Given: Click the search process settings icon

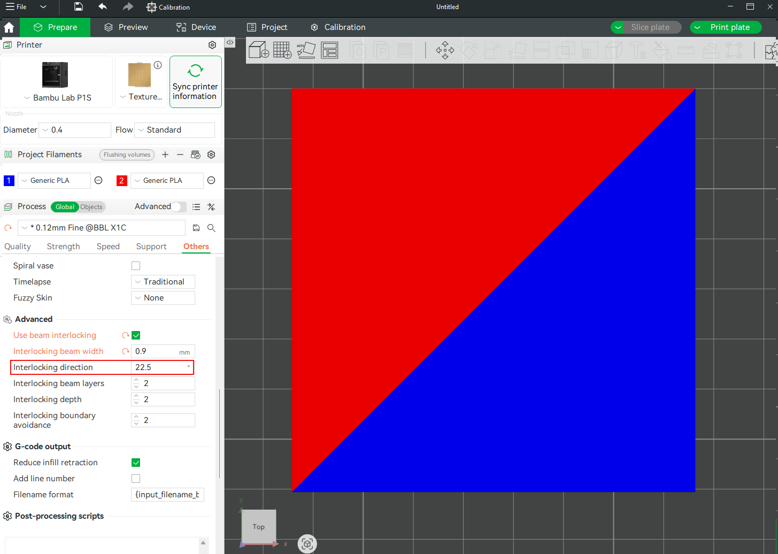Looking at the screenshot, I should point(211,228).
